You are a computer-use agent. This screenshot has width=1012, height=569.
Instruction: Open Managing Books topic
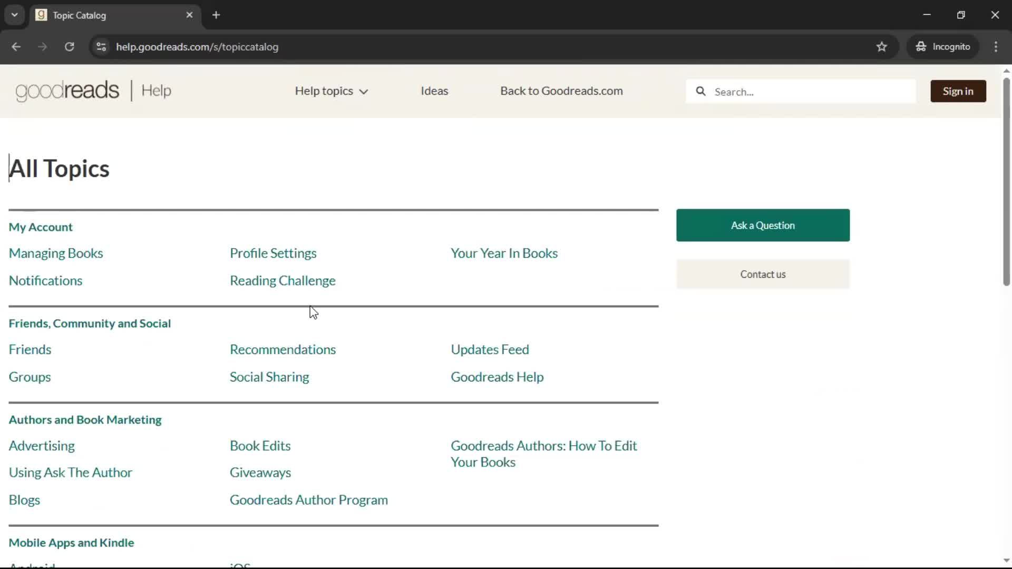[x=56, y=253]
